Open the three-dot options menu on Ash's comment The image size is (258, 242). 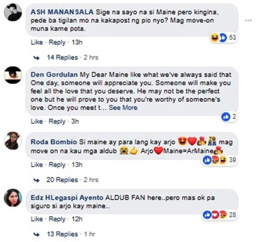pyautogui.click(x=248, y=21)
